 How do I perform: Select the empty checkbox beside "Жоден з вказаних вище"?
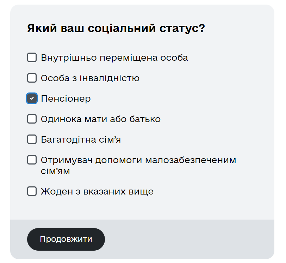[32, 191]
